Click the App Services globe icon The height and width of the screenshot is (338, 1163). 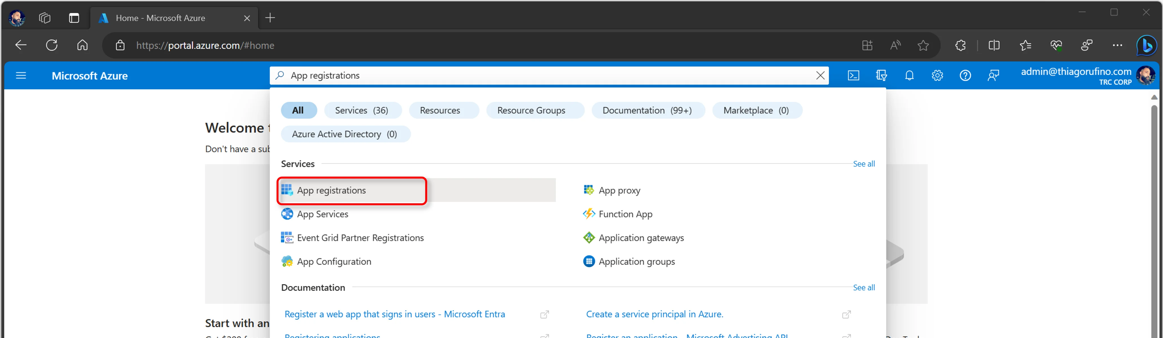coord(287,214)
